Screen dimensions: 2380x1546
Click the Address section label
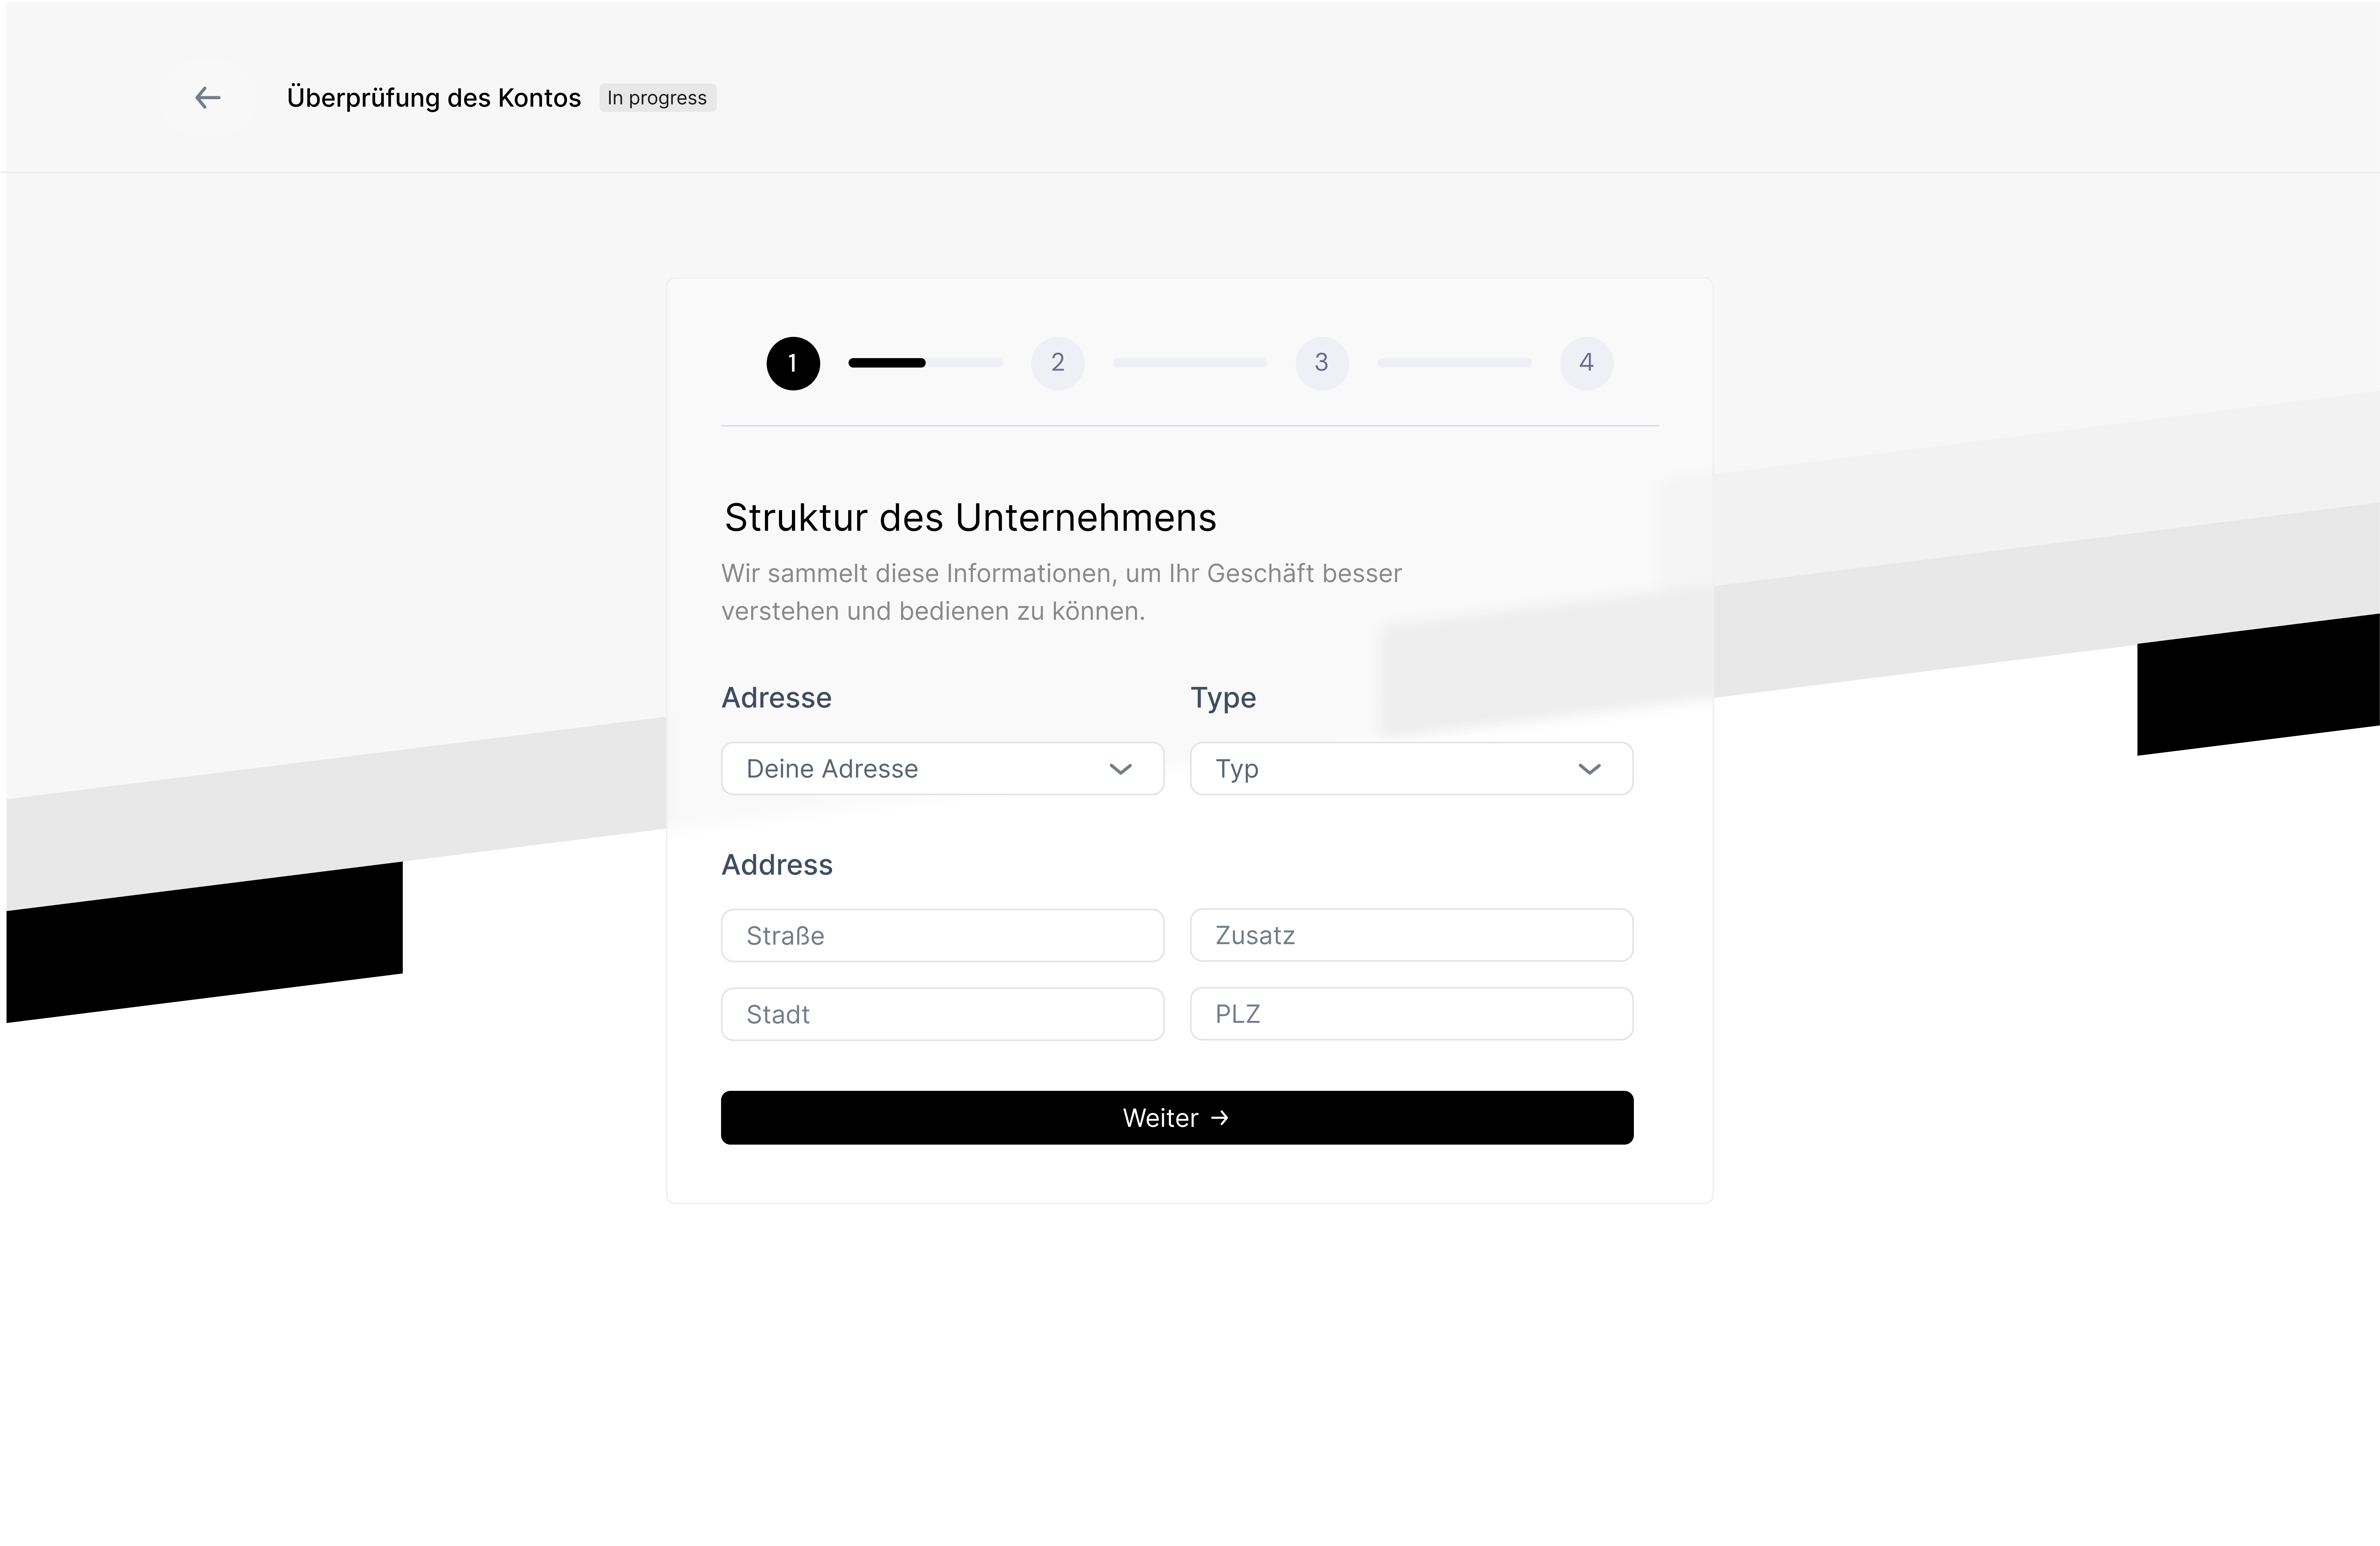777,865
